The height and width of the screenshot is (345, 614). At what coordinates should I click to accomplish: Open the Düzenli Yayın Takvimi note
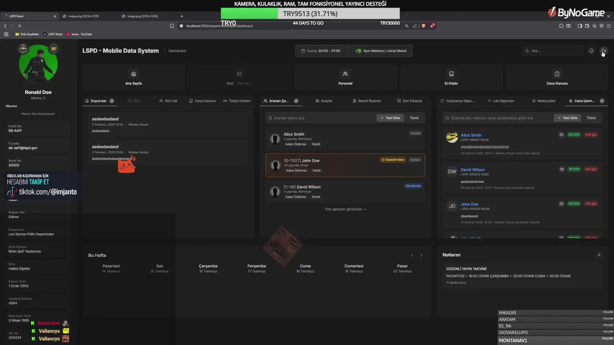click(x=522, y=276)
